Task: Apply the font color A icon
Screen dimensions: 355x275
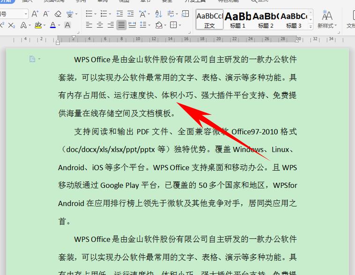Action: [x=53, y=25]
